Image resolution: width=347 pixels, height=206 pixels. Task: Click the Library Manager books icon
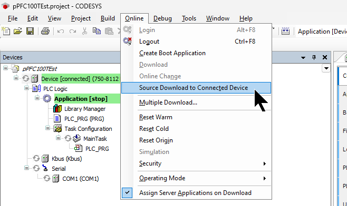coord(57,108)
